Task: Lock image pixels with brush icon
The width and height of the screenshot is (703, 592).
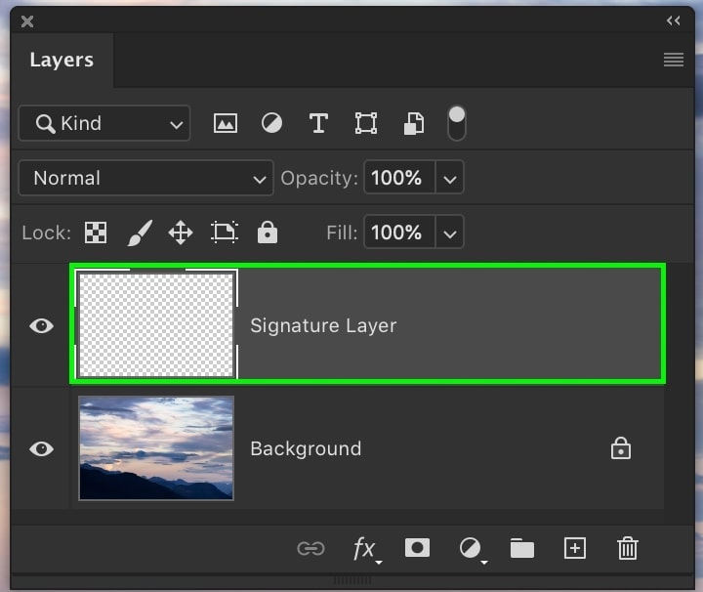Action: click(x=140, y=233)
